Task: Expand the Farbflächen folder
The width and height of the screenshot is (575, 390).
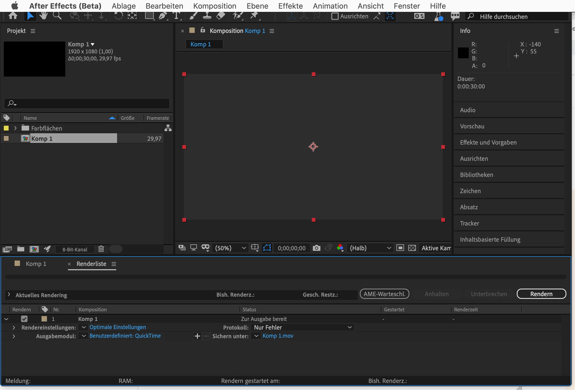Action: [15, 128]
